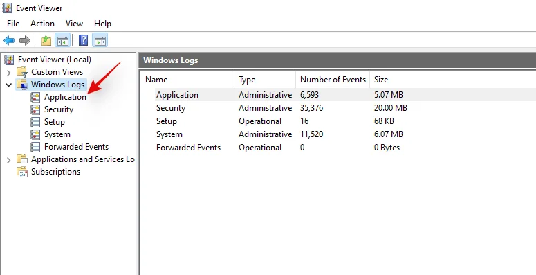Select the Security log in tree
The image size is (536, 275).
click(x=59, y=109)
